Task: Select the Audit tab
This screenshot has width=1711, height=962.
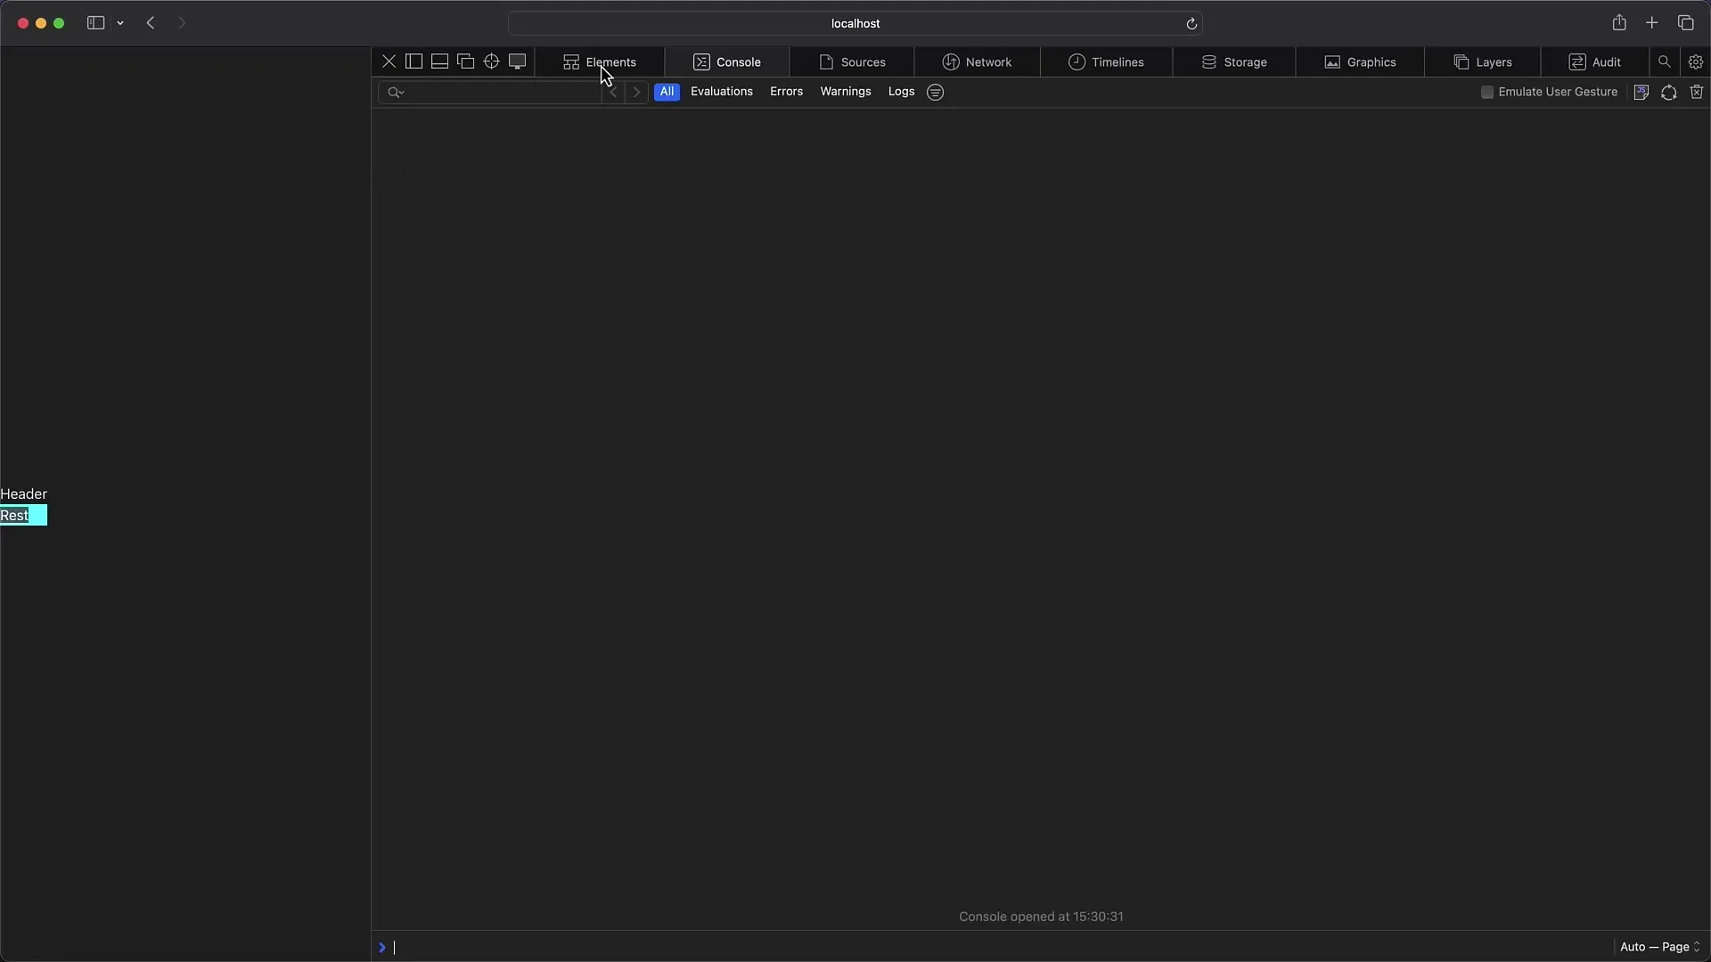Action: 1594,62
